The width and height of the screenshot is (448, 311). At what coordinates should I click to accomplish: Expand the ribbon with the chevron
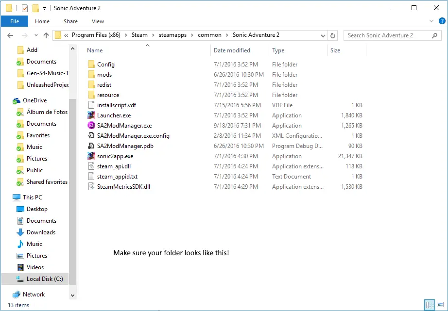point(431,21)
